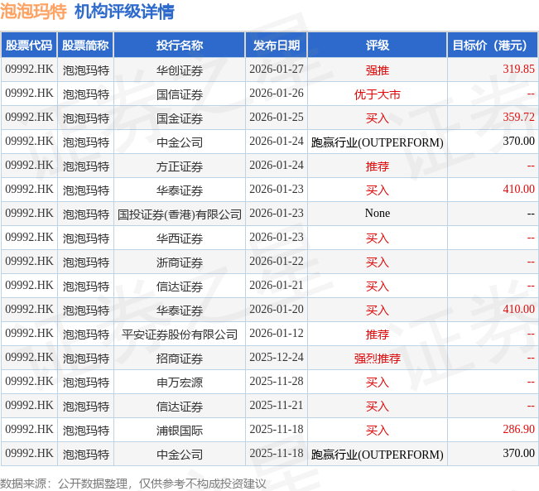This screenshot has width=539, height=491.
Task: Click the target price 359.72
Action: click(518, 118)
